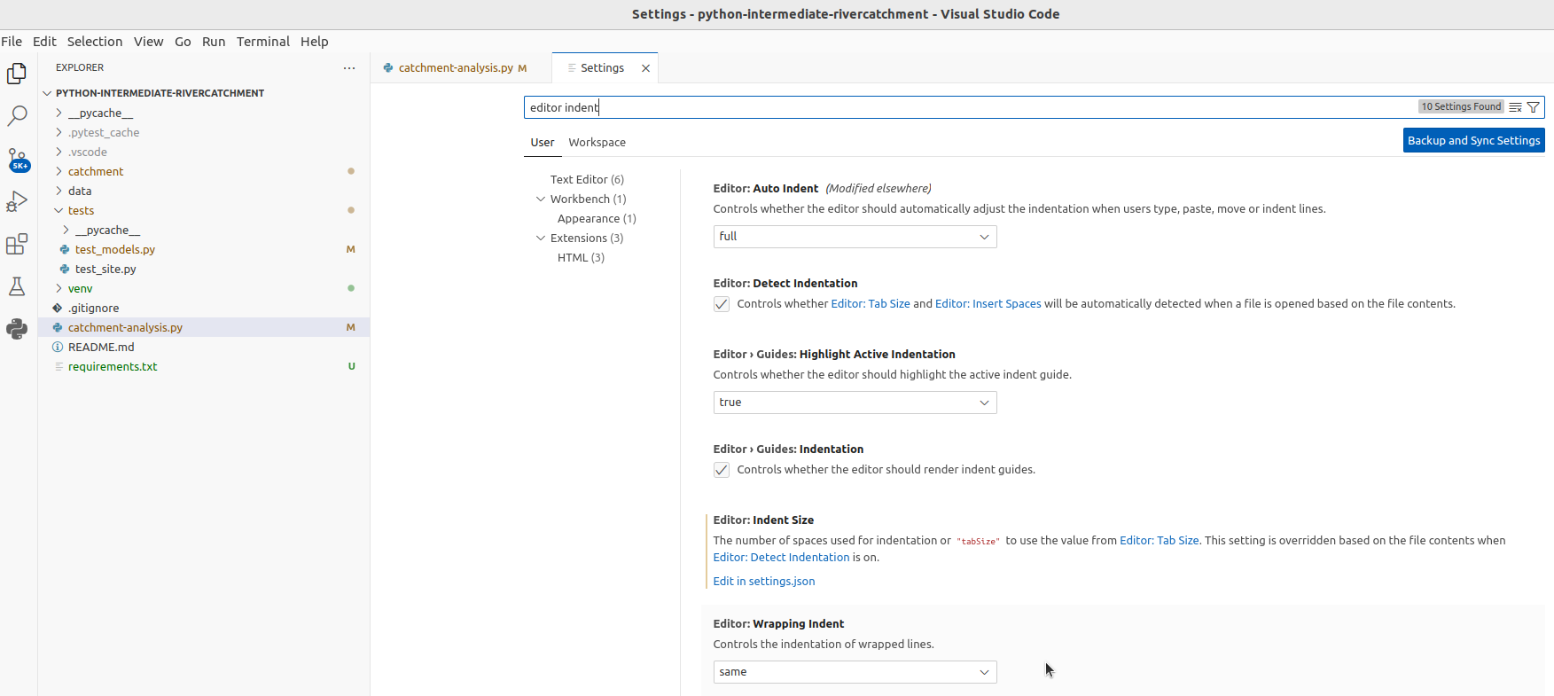The width and height of the screenshot is (1554, 696).
Task: Open the Terminal menu
Action: point(263,42)
